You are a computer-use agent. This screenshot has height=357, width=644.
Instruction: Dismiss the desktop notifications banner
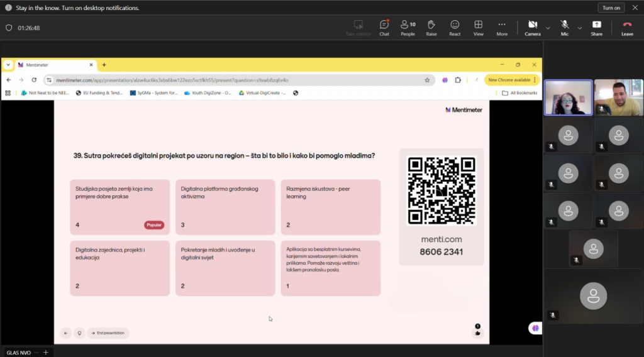click(635, 8)
